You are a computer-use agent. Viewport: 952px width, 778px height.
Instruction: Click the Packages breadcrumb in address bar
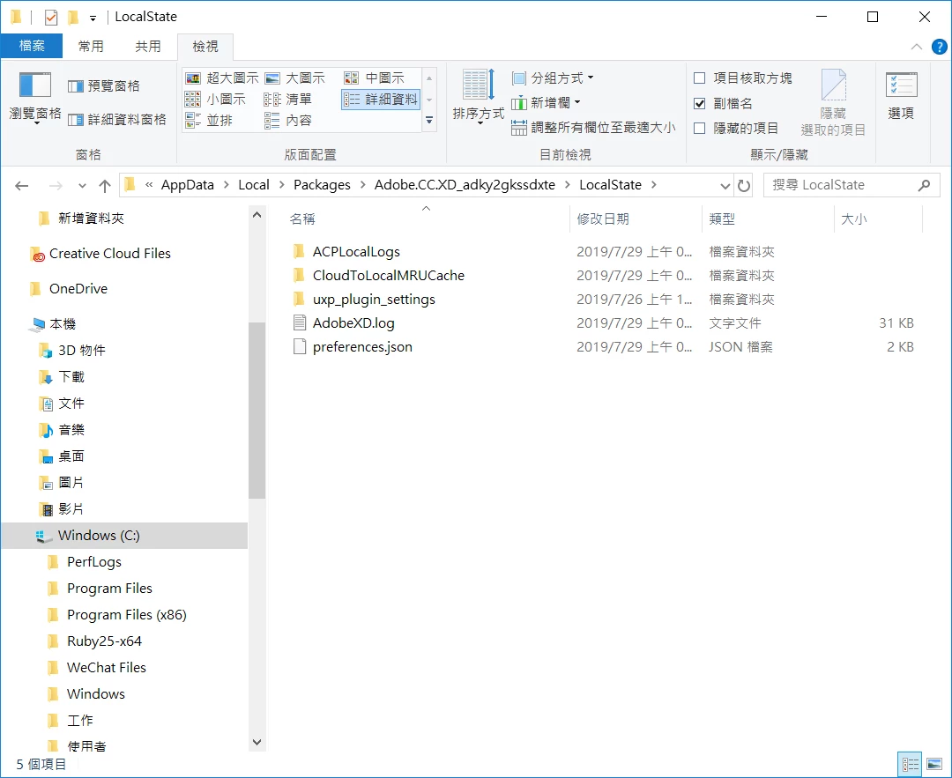pyautogui.click(x=322, y=185)
